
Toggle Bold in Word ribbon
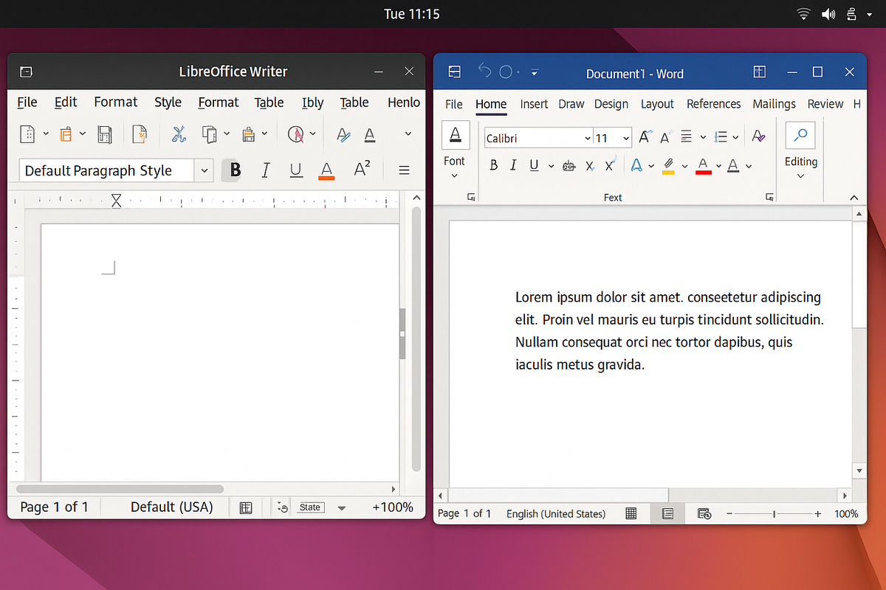tap(494, 166)
